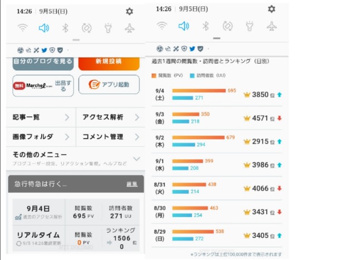The height and width of the screenshot is (260, 356).
Task: Tap 9/4 orange PV bar 695
Action: [199, 91]
